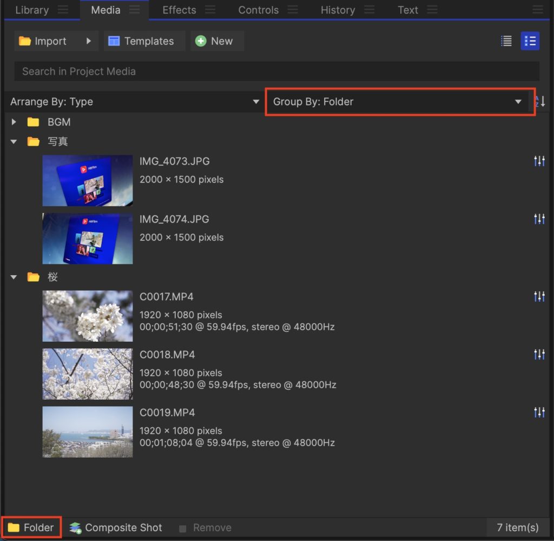Open the Group By: Folder dropdown
This screenshot has width=554, height=541.
coord(398,102)
